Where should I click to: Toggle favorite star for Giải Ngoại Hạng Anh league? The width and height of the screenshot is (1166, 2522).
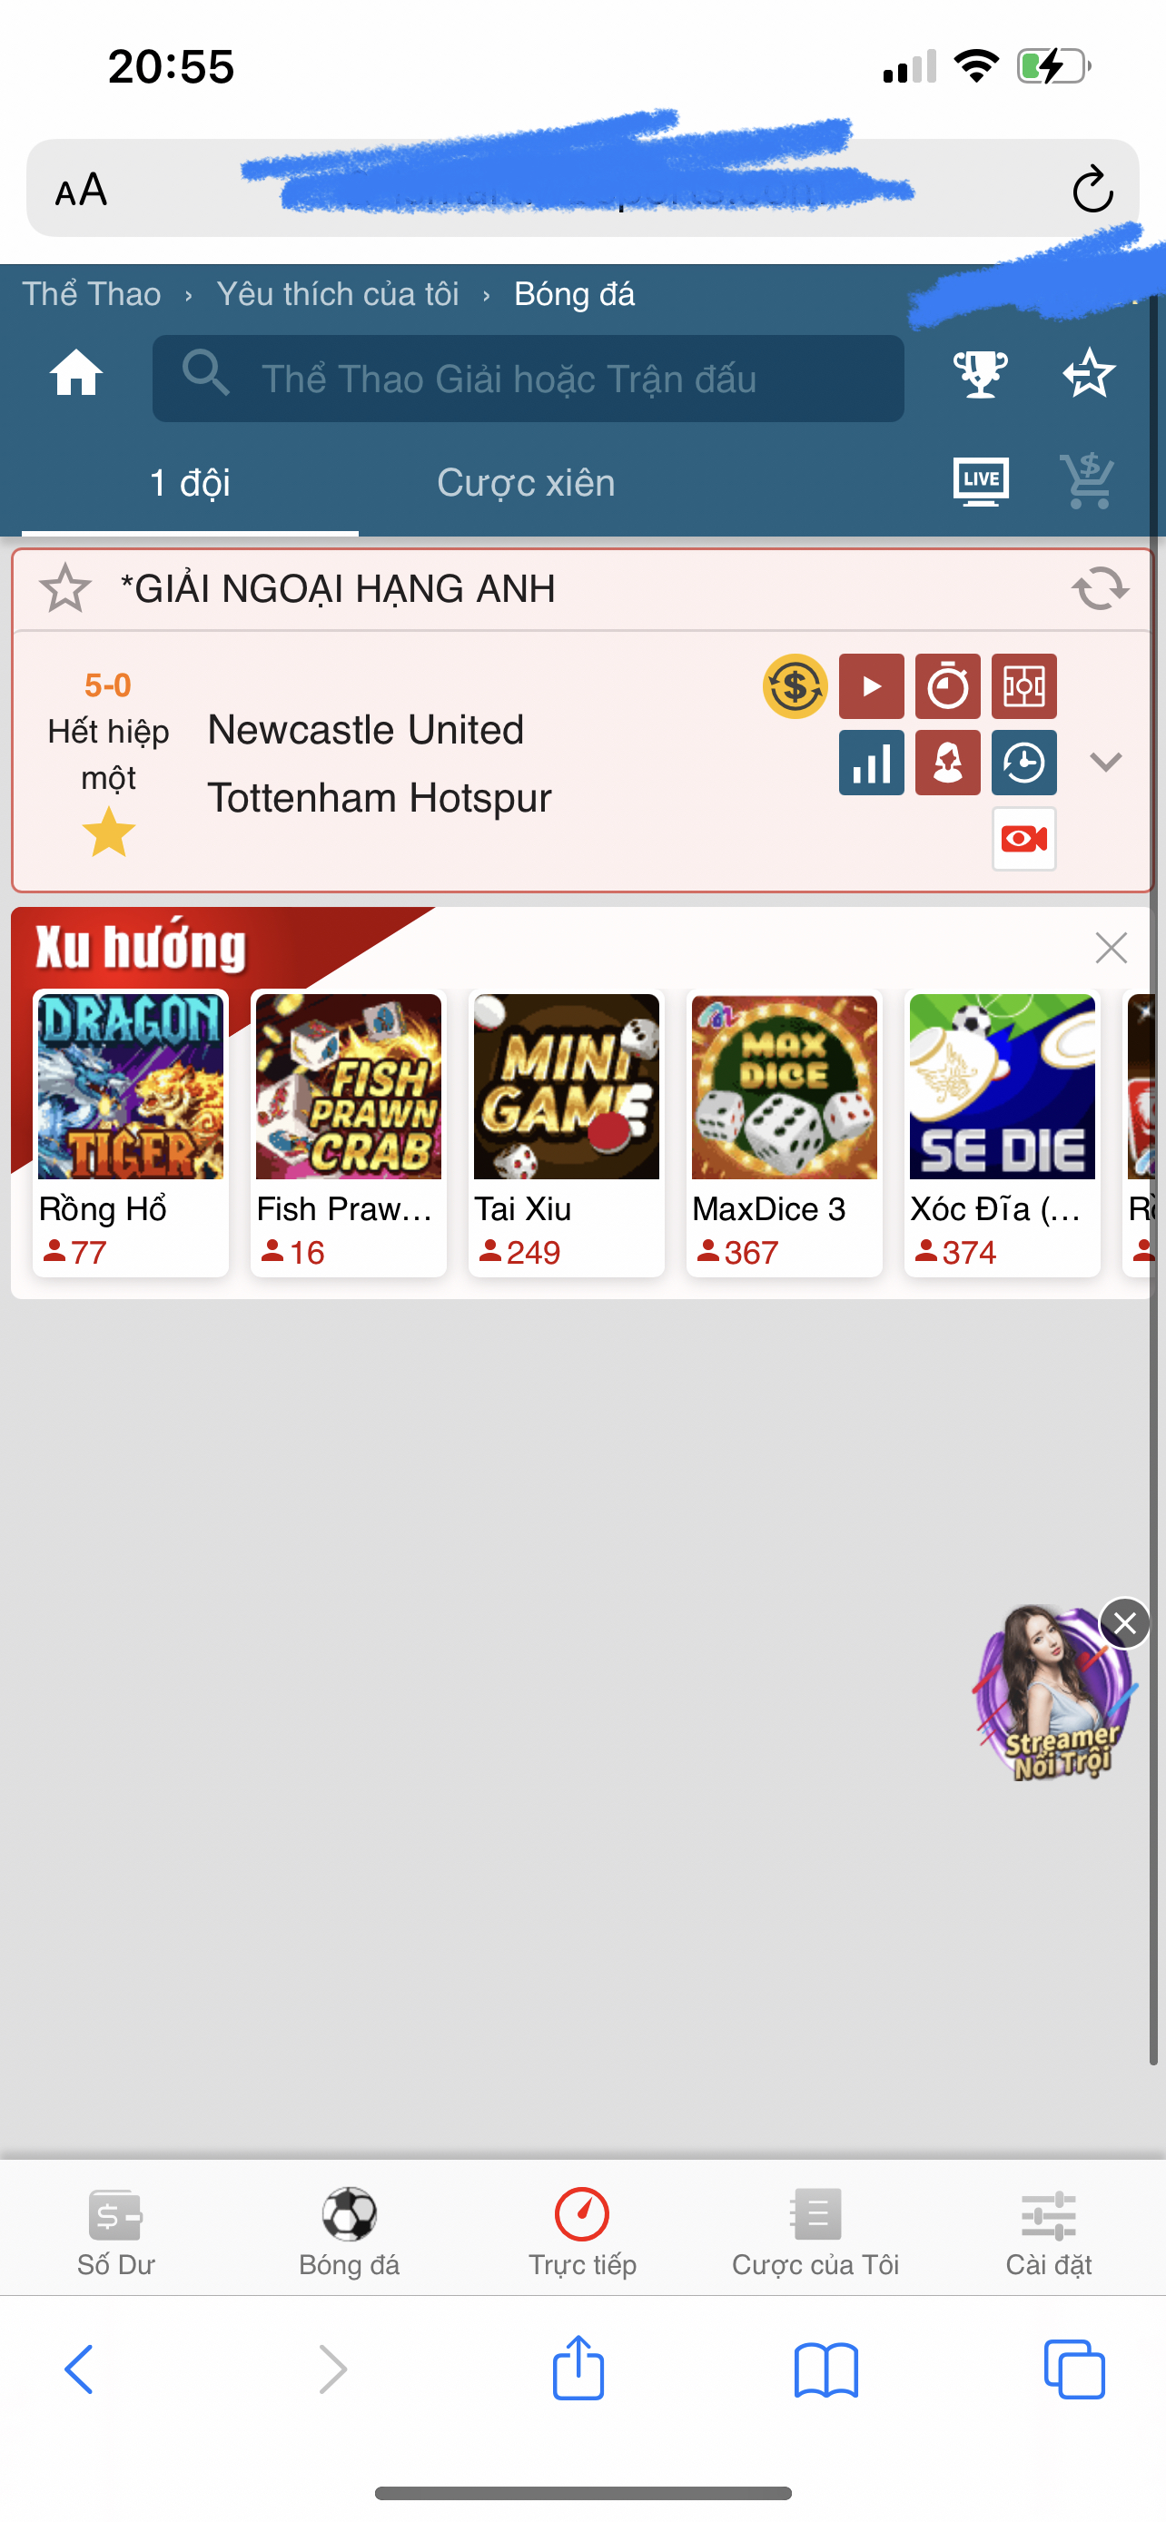tap(65, 588)
